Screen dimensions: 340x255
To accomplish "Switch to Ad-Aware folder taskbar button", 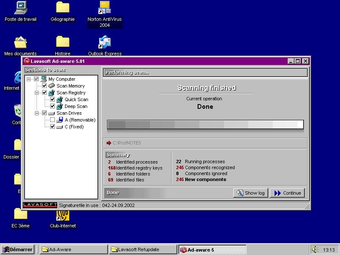I will pos(74,249).
